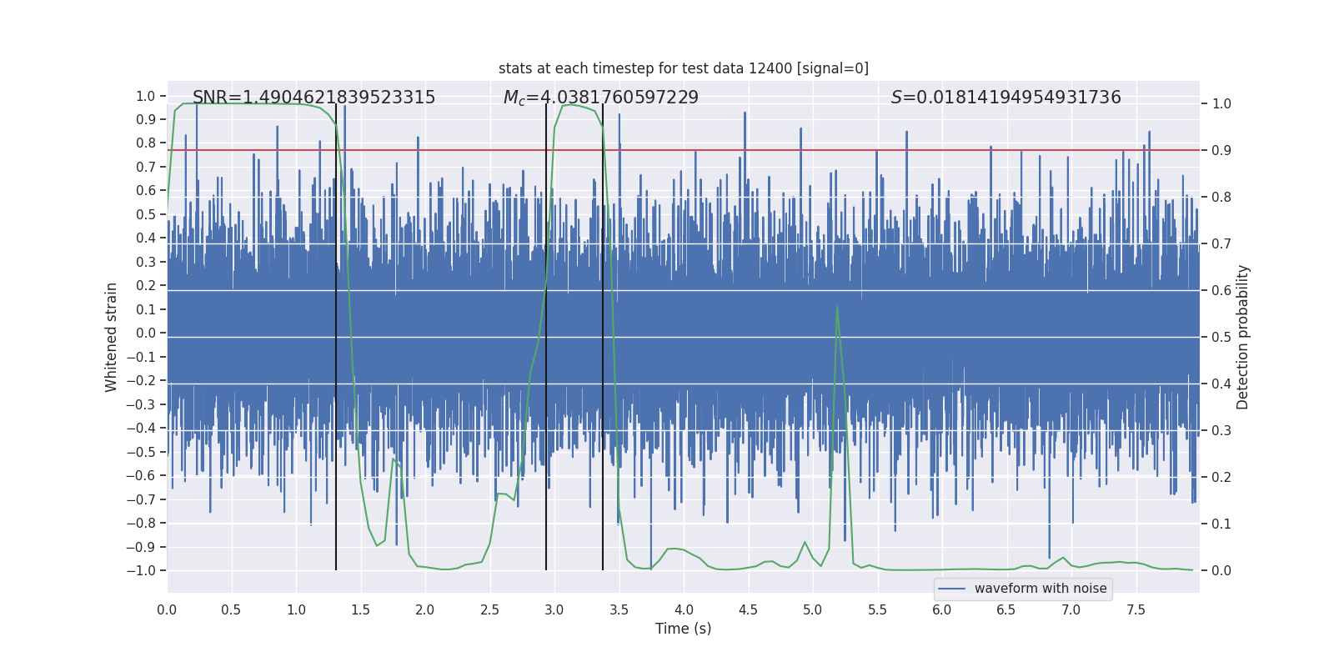Image resolution: width=1334 pixels, height=667 pixels.
Task: Click the 1.0 tick on the Detection probability axis
Action: tap(1221, 104)
